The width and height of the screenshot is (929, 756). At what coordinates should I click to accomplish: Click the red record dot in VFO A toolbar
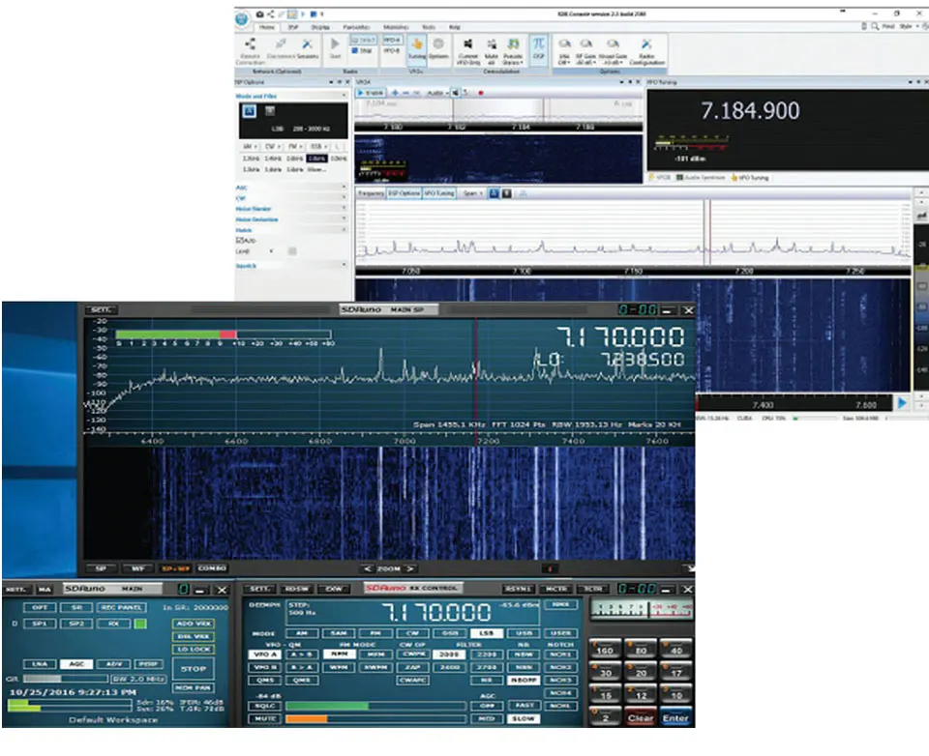(481, 93)
